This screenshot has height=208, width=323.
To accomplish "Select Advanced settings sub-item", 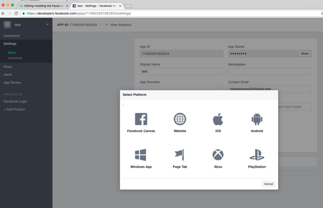I will 15,58.
